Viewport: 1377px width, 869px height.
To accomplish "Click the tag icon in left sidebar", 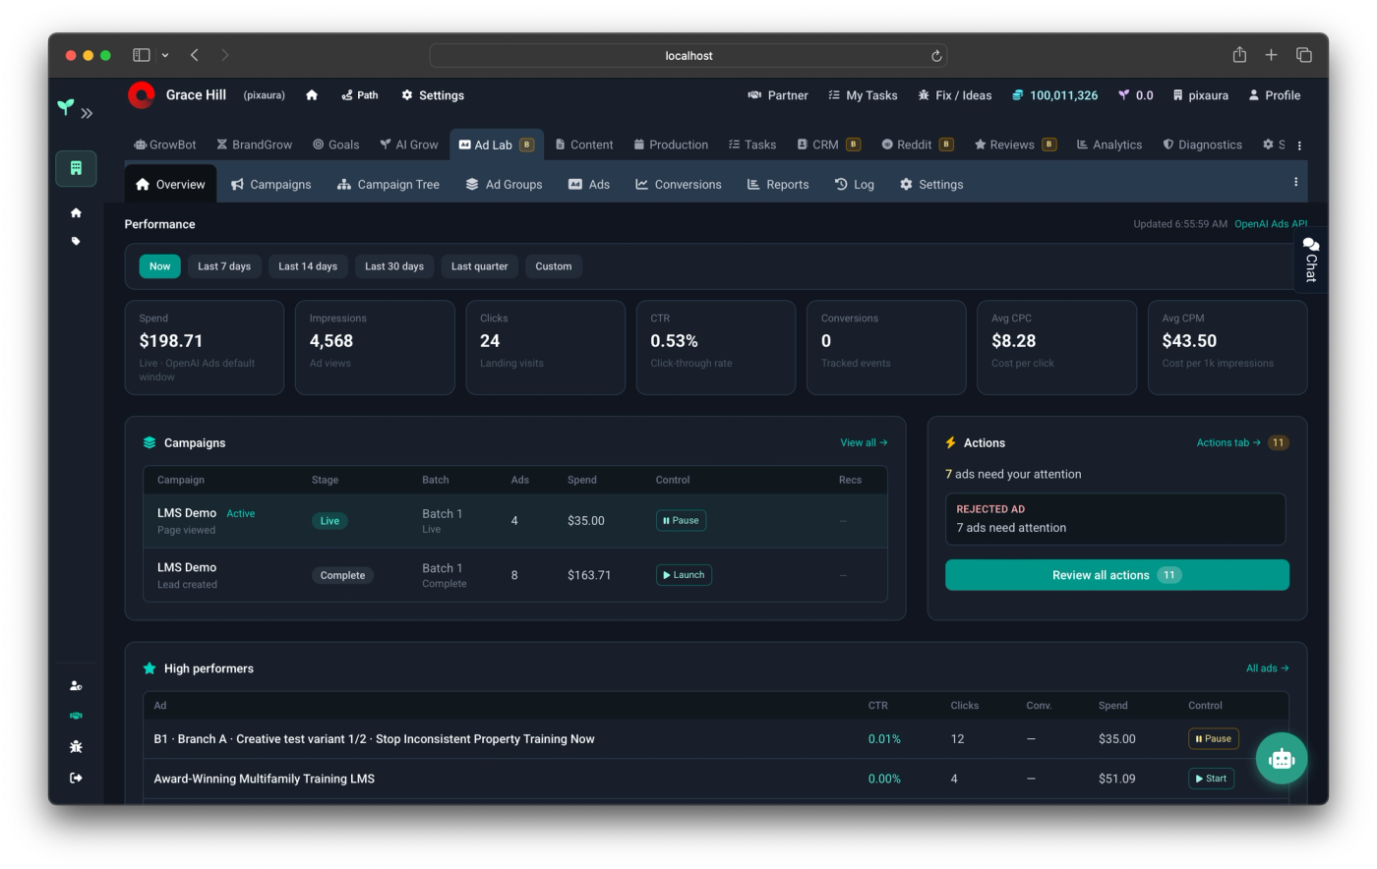I will [76, 241].
